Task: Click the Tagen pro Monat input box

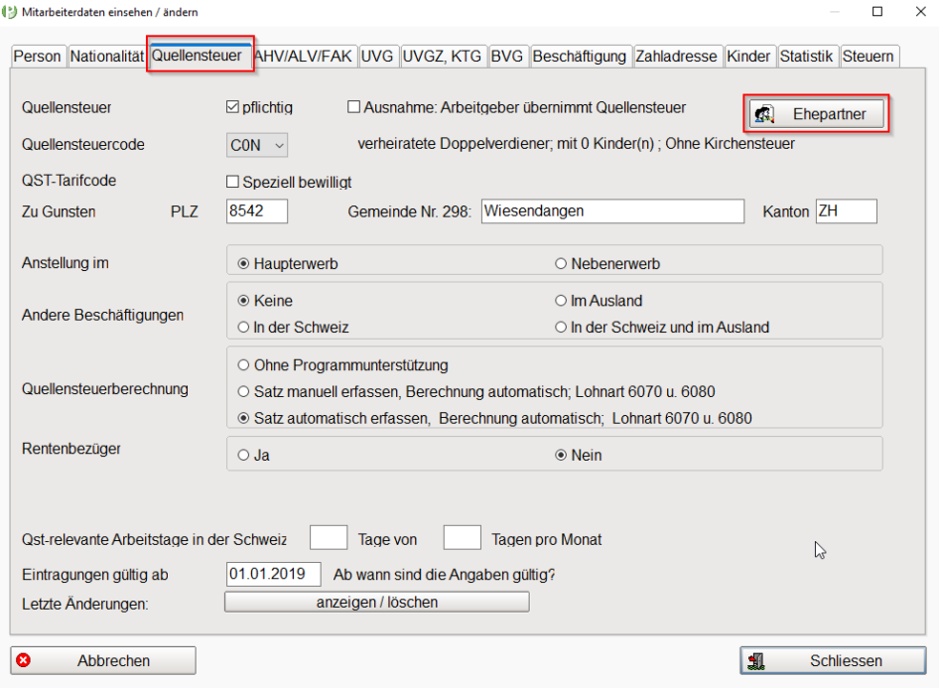Action: 462,538
